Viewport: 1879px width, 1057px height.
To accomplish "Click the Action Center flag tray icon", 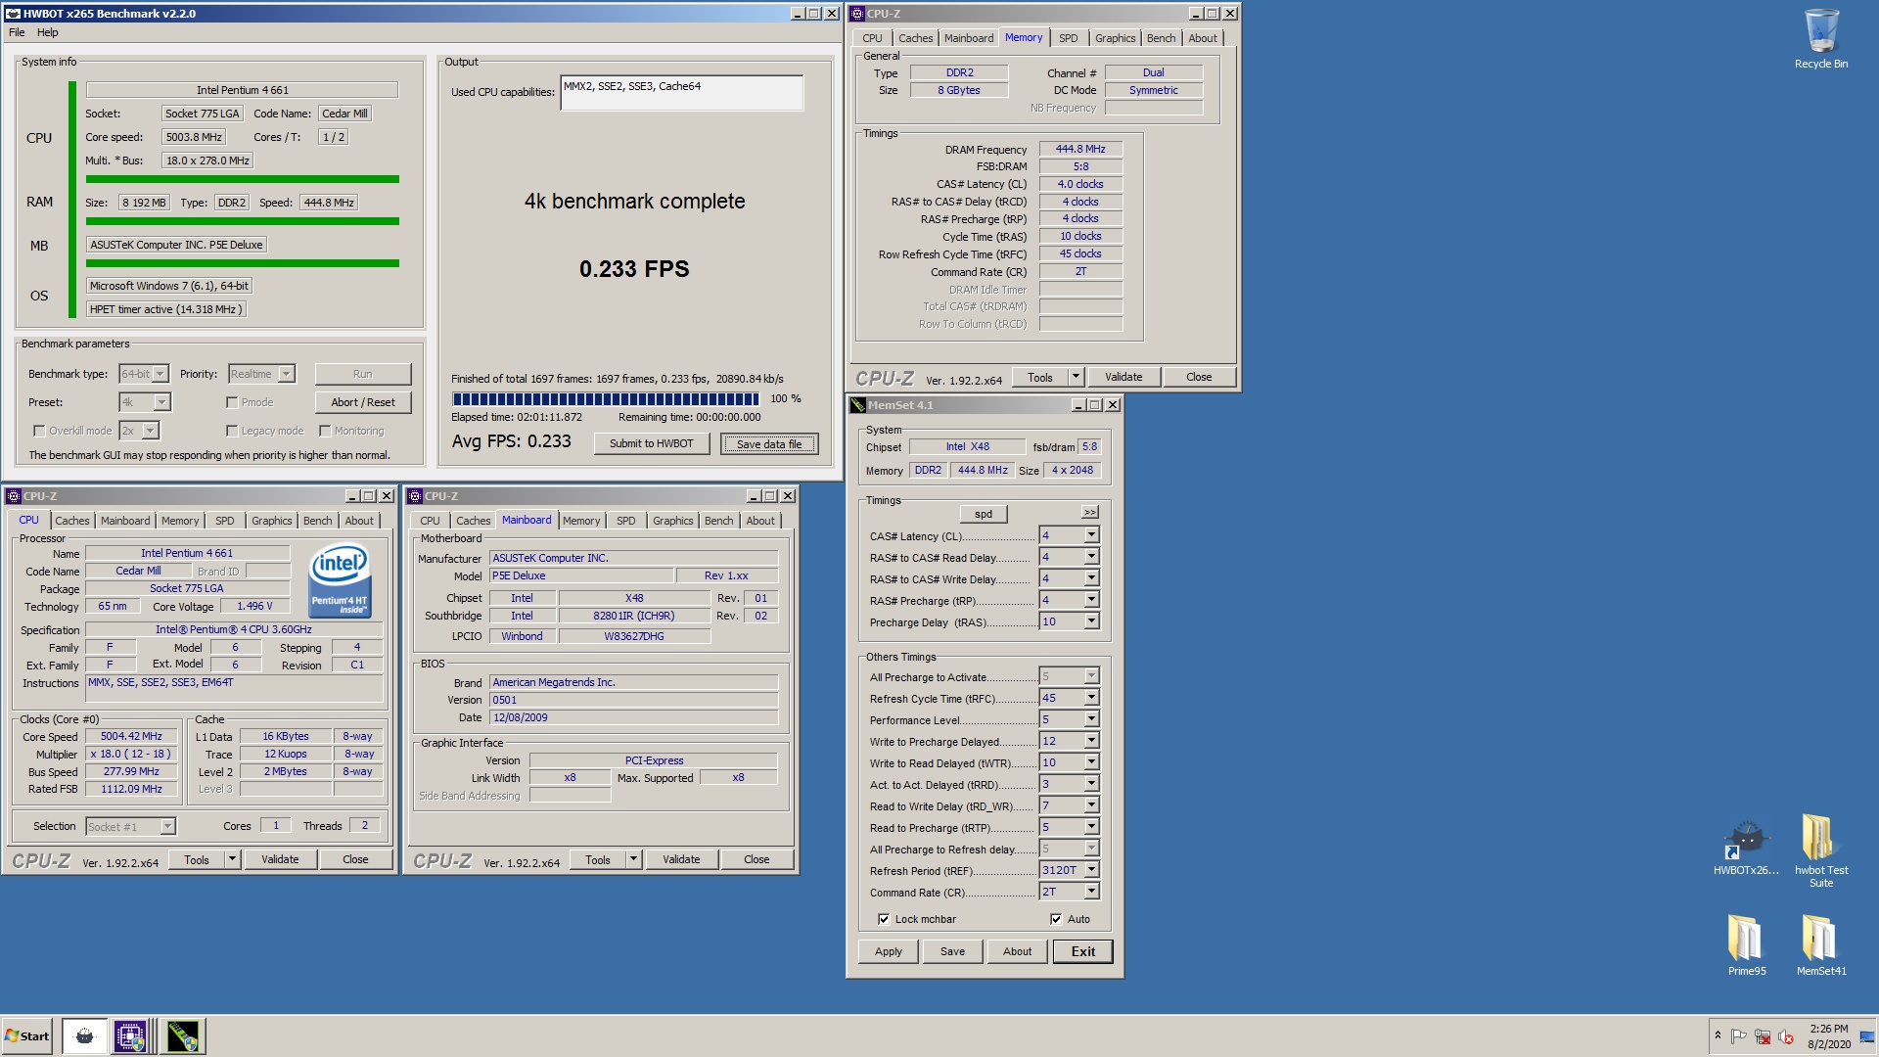I will pyautogui.click(x=1739, y=1036).
